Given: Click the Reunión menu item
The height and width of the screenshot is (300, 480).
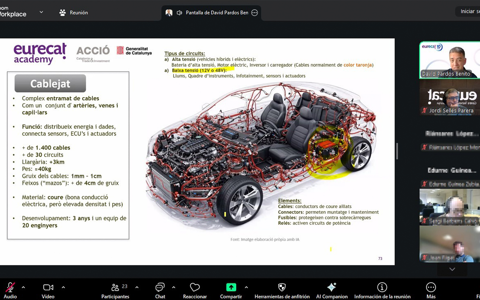Looking at the screenshot, I should pyautogui.click(x=74, y=13).
